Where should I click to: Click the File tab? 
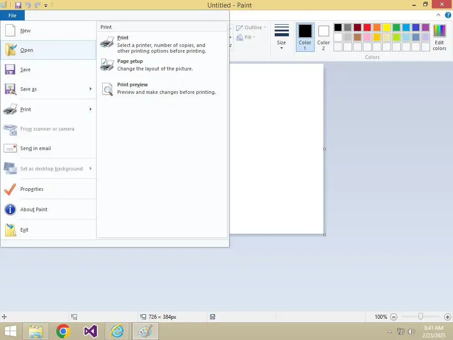12,15
